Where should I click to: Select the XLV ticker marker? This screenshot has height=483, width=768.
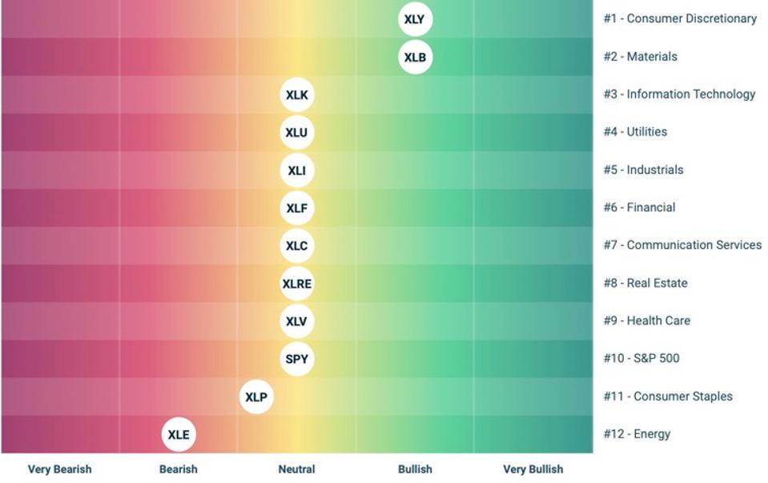(296, 321)
